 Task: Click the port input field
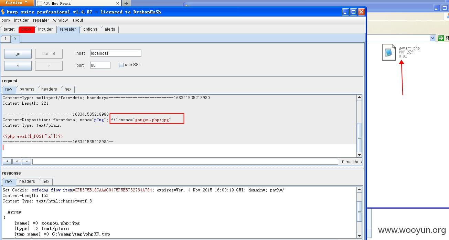coord(100,65)
